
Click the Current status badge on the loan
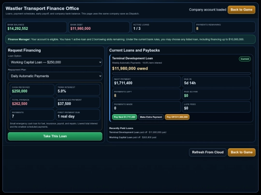point(245,59)
